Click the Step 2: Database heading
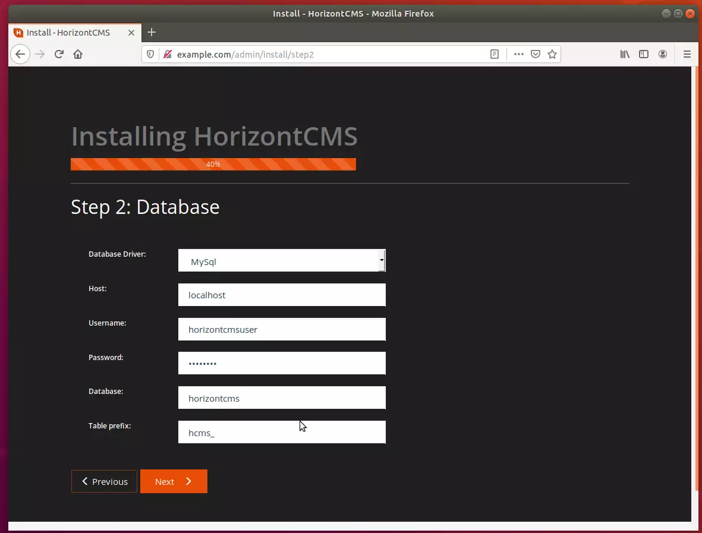The image size is (702, 533). click(145, 207)
